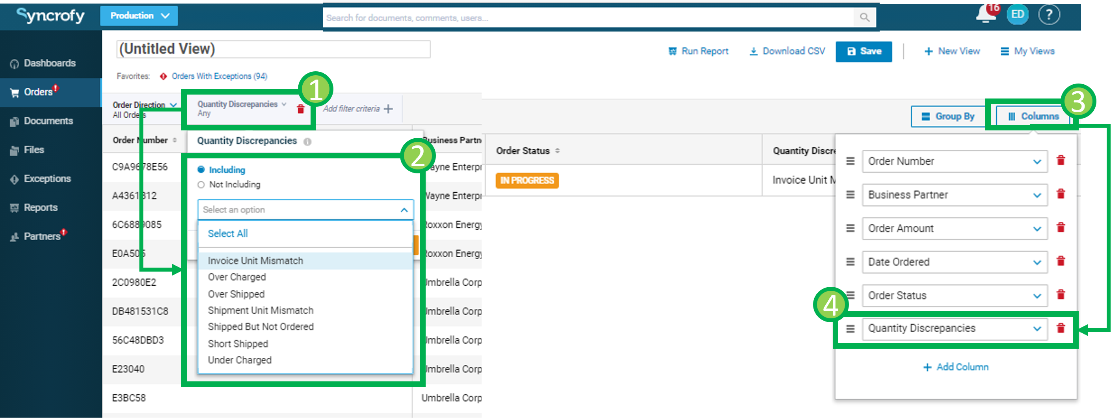Click Run Report
1111x420 pixels.
pyautogui.click(x=698, y=51)
